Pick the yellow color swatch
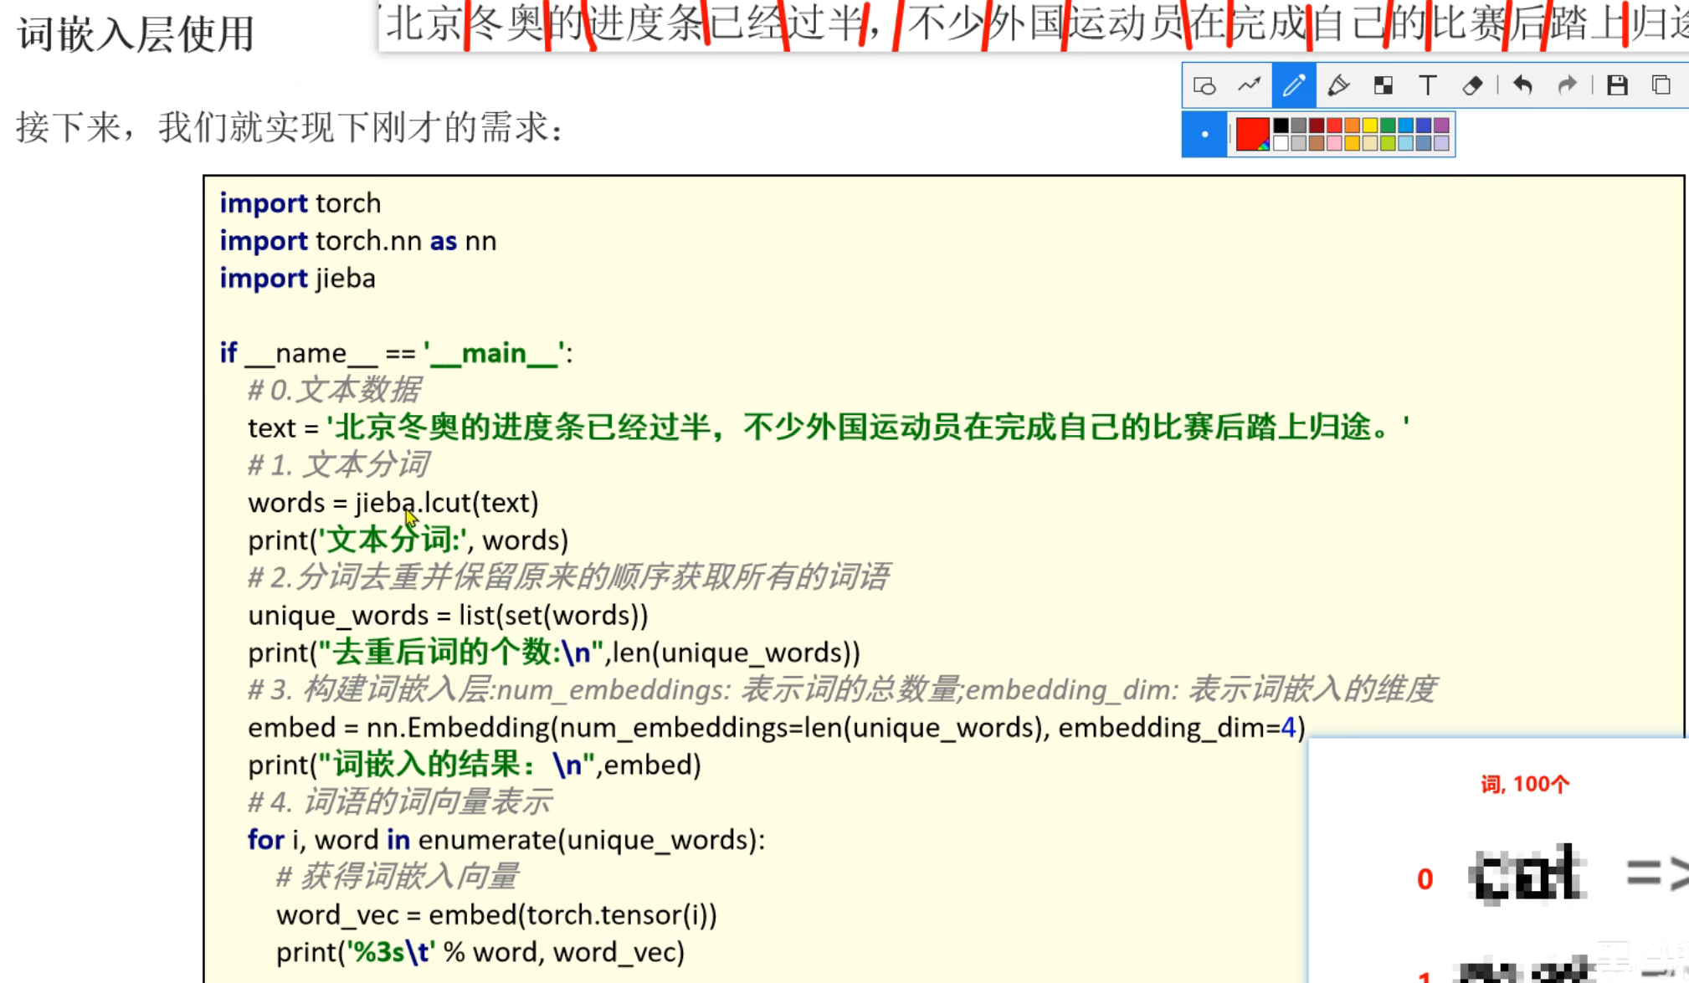Viewport: 1689px width, 983px height. (x=1370, y=125)
